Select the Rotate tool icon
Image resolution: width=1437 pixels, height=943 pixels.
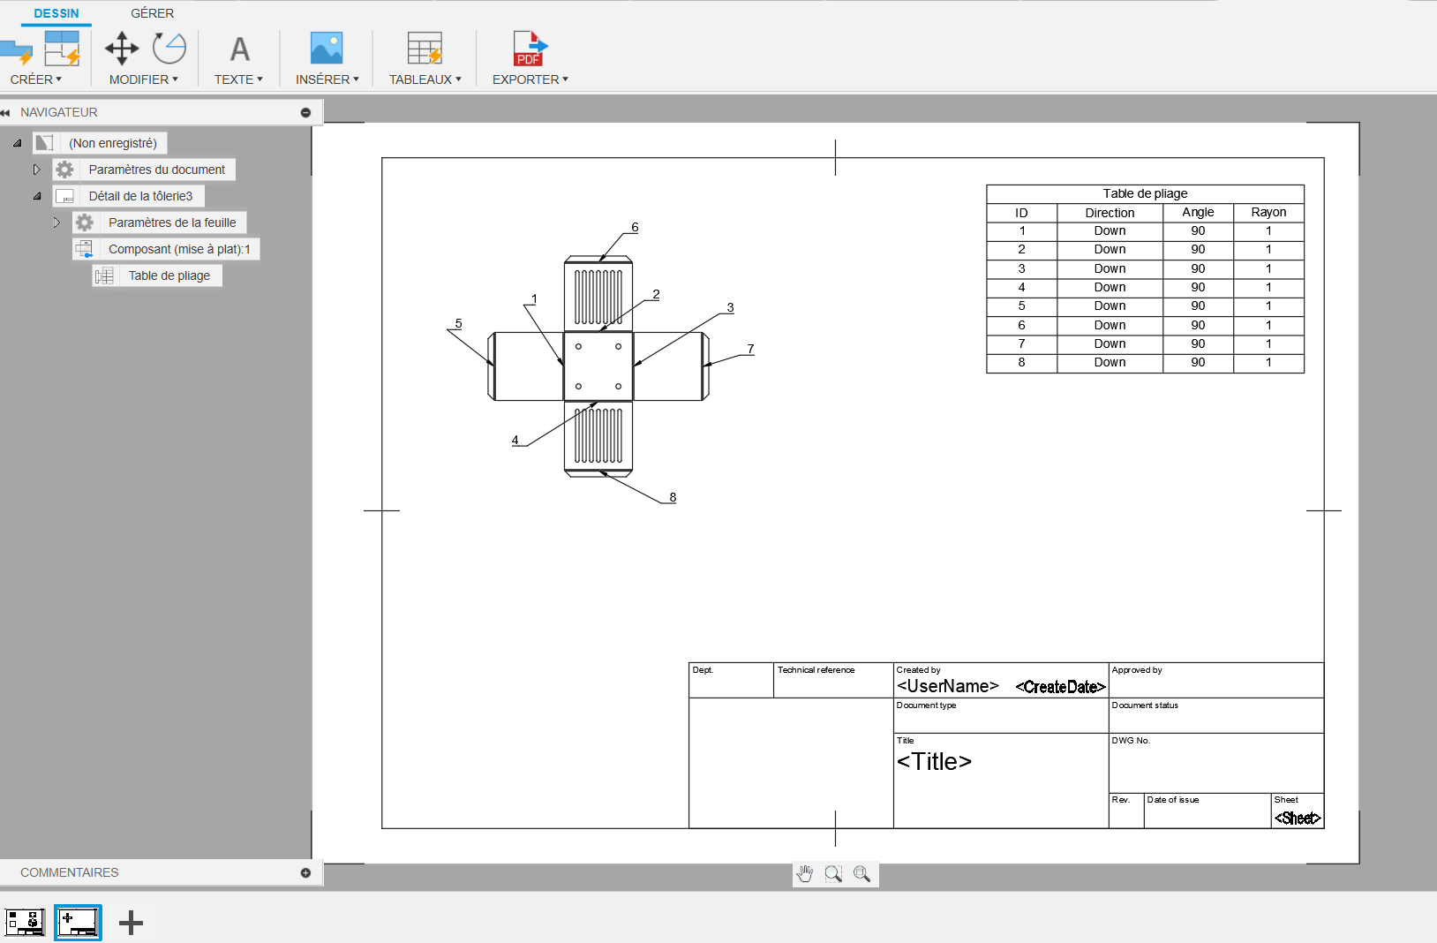(x=169, y=49)
